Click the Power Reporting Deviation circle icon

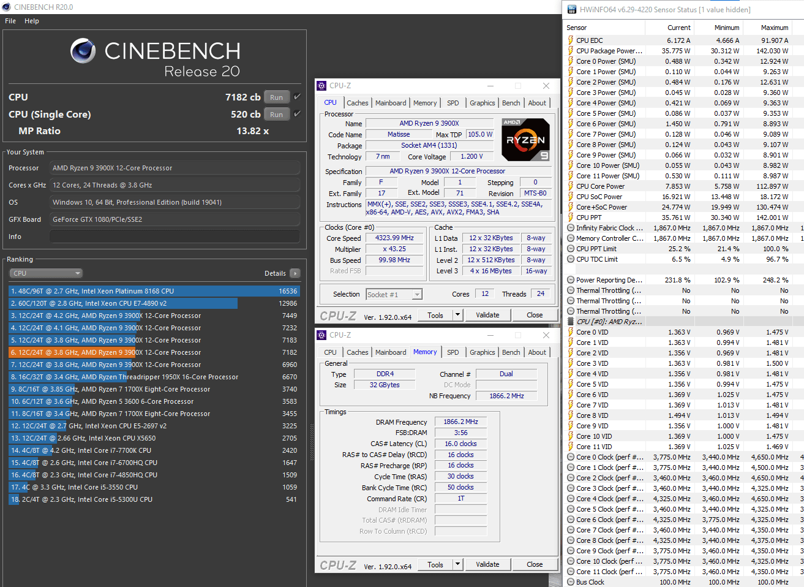point(571,280)
